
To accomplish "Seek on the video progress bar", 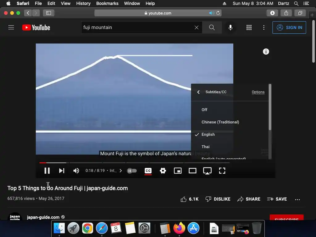I will coord(135,163).
